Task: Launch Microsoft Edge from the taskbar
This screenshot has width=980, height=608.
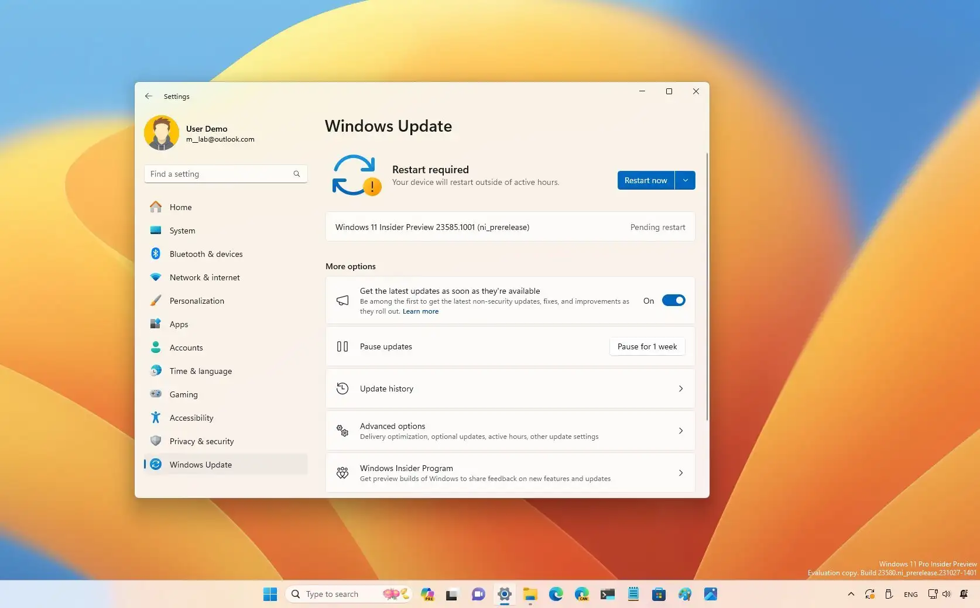Action: 556,594
